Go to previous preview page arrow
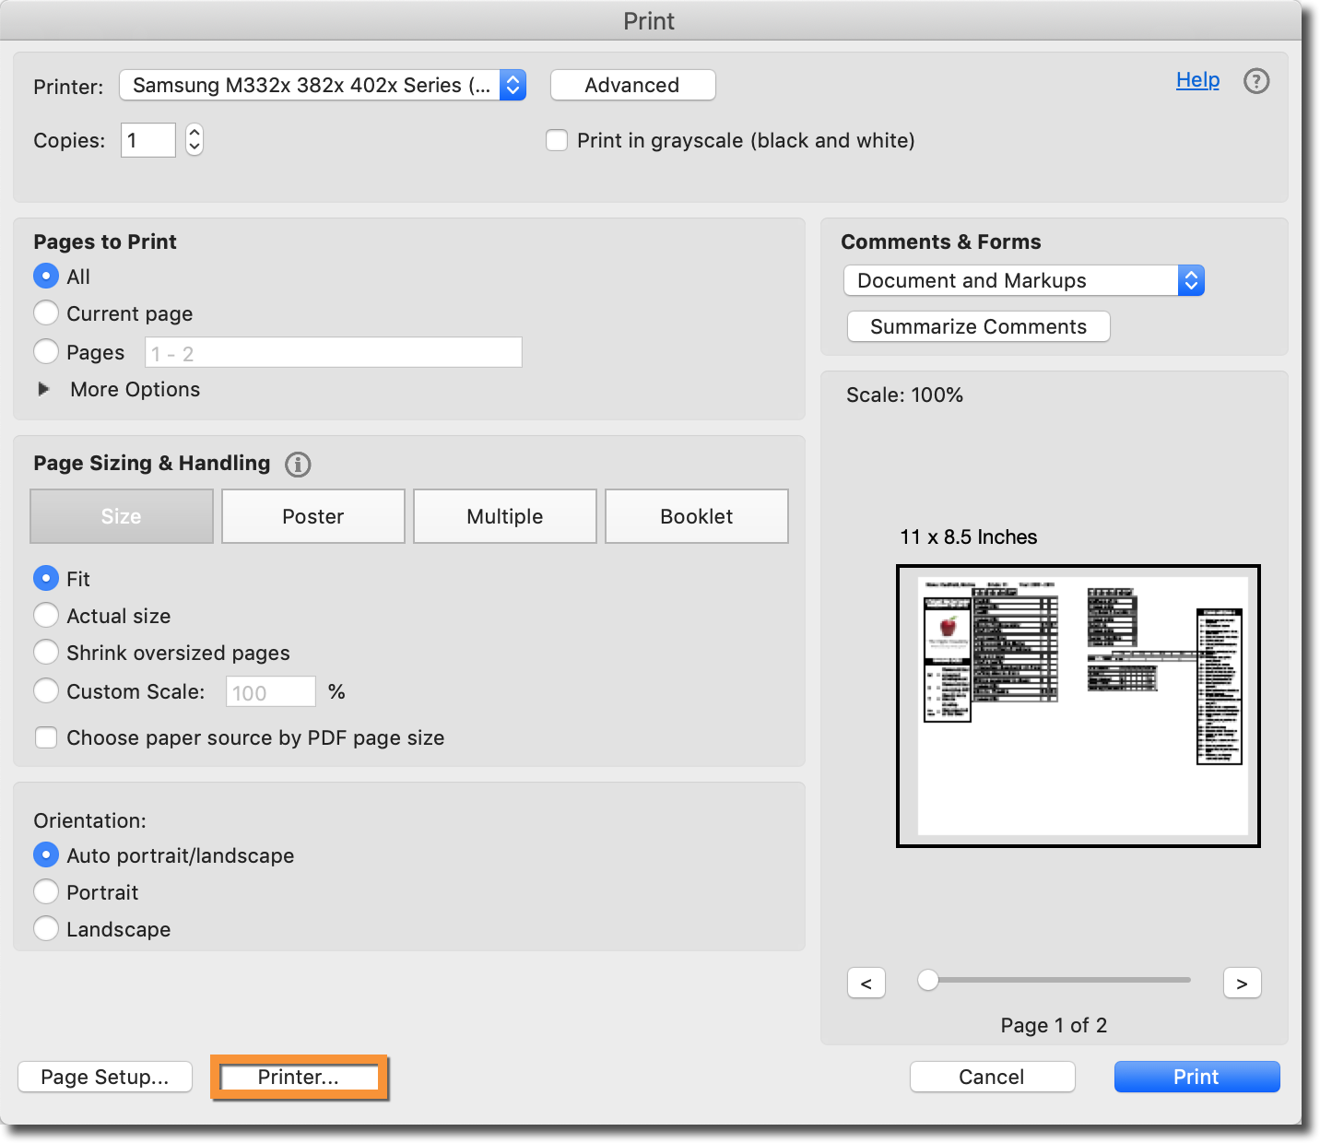Viewport: 1320px width, 1143px height. (866, 984)
